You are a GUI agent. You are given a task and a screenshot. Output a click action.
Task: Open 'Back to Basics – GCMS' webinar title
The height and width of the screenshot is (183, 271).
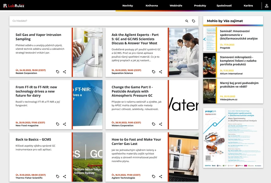click(33, 140)
